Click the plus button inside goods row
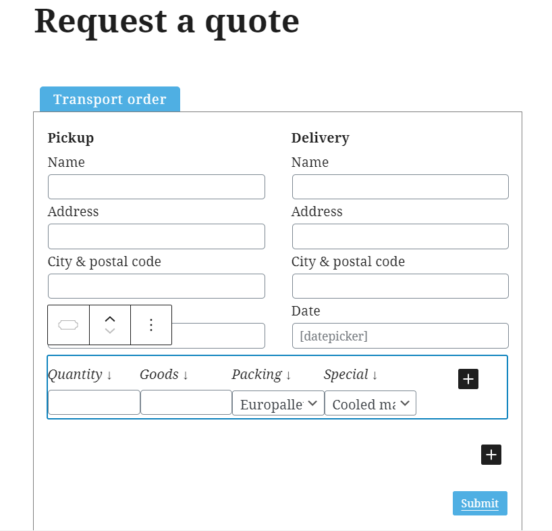Image resolution: width=552 pixels, height=531 pixels. (x=468, y=379)
